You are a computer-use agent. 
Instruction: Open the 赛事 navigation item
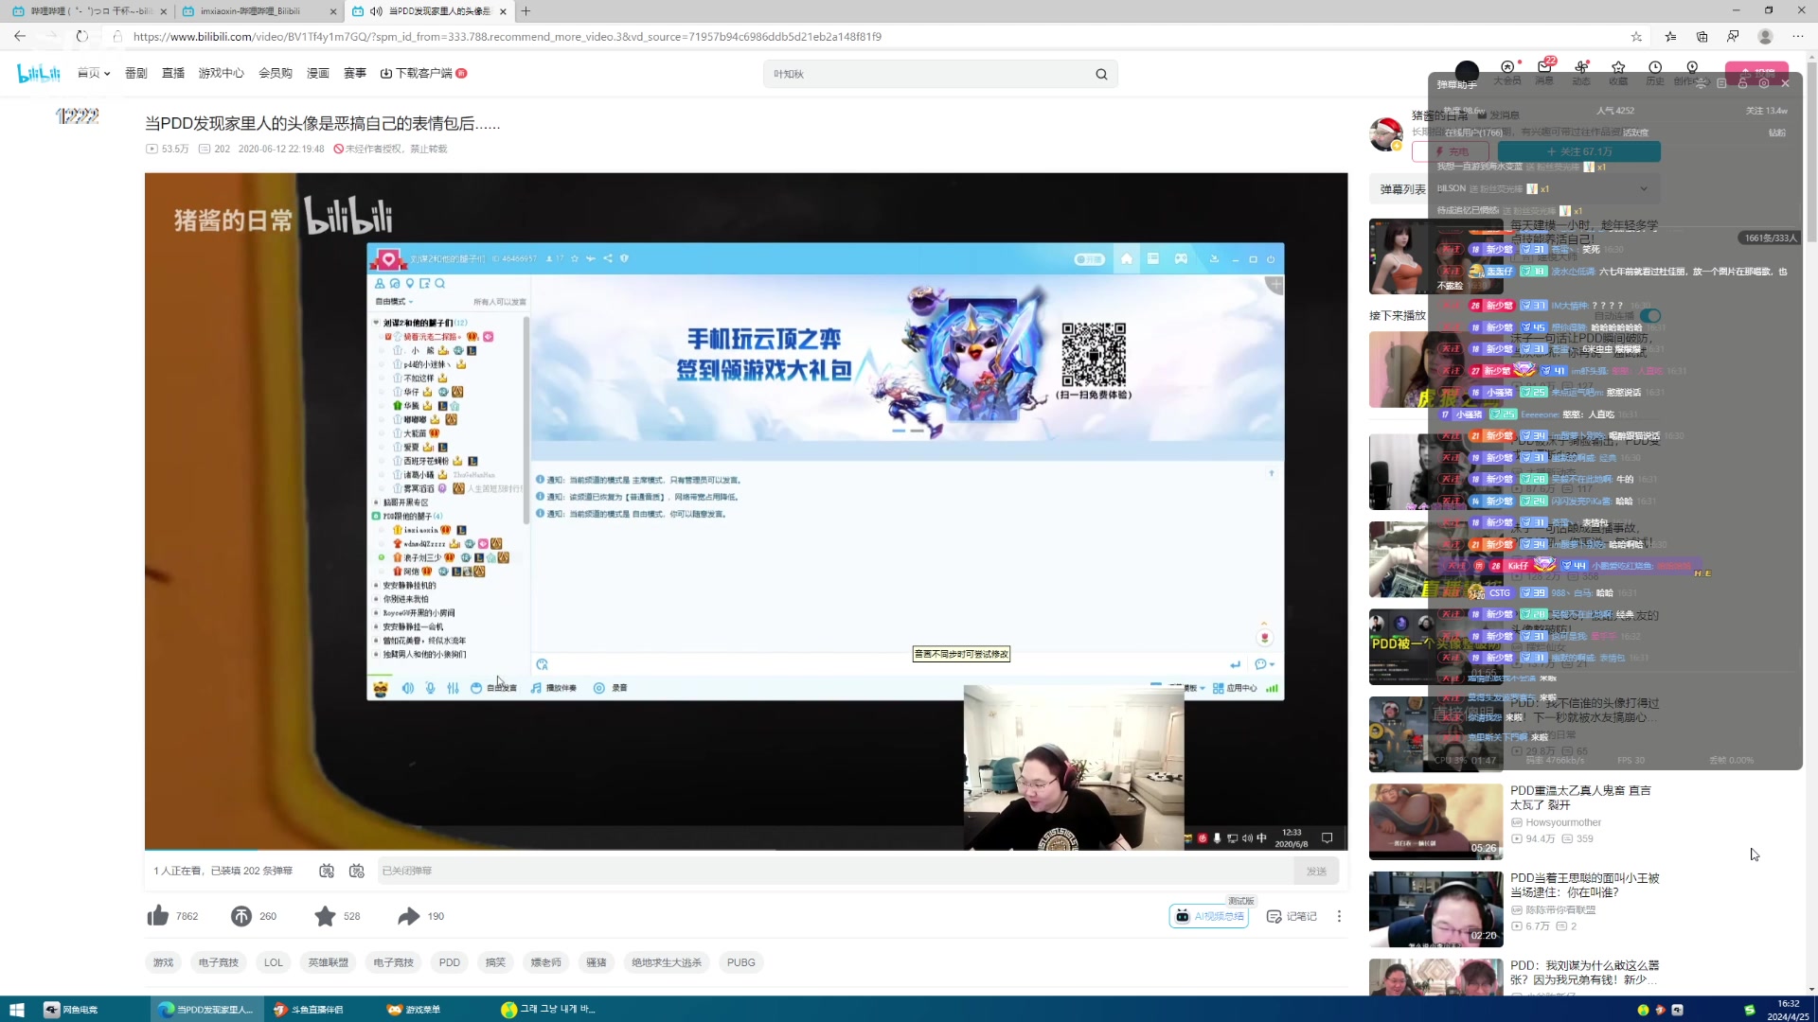point(355,73)
